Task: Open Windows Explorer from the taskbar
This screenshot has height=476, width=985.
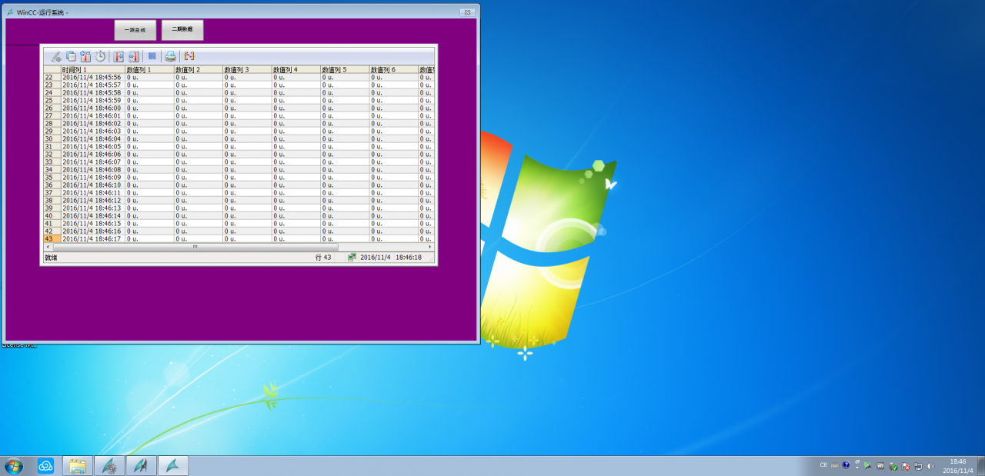Action: 77,466
